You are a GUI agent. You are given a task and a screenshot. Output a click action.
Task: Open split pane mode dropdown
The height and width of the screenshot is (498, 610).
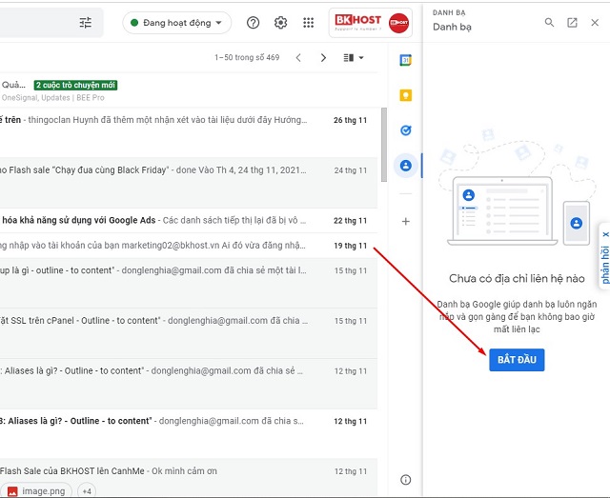[354, 58]
